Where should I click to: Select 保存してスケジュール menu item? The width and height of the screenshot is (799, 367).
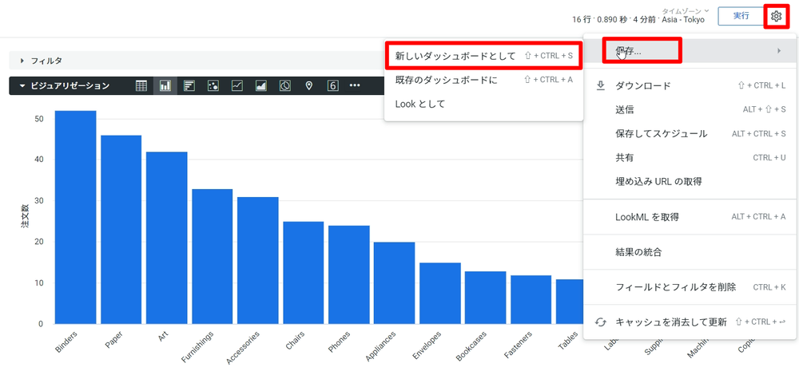690,133
